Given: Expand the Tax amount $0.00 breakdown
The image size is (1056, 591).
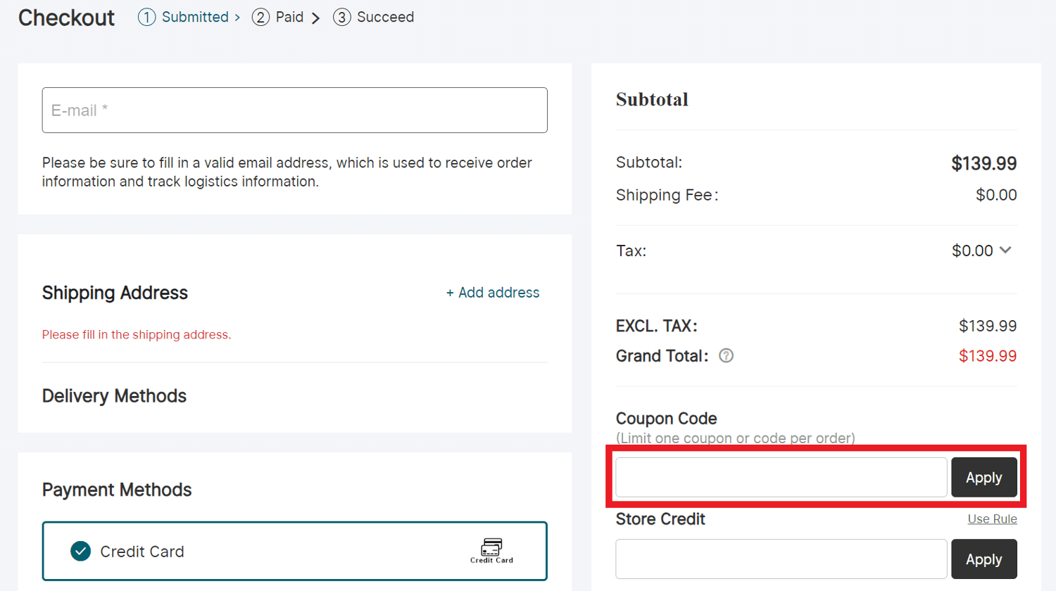Looking at the screenshot, I should (x=972, y=250).
